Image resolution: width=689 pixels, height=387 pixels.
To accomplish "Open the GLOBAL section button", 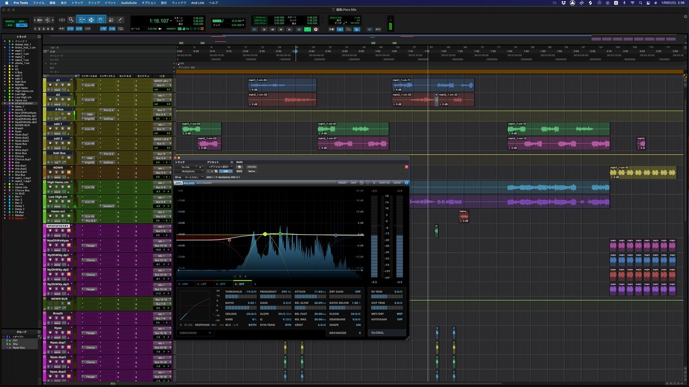I will click(x=387, y=333).
